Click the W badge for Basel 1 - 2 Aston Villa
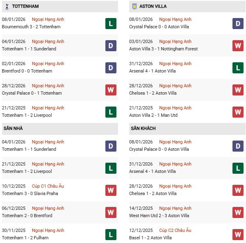246x243 pixels. tap(238, 234)
